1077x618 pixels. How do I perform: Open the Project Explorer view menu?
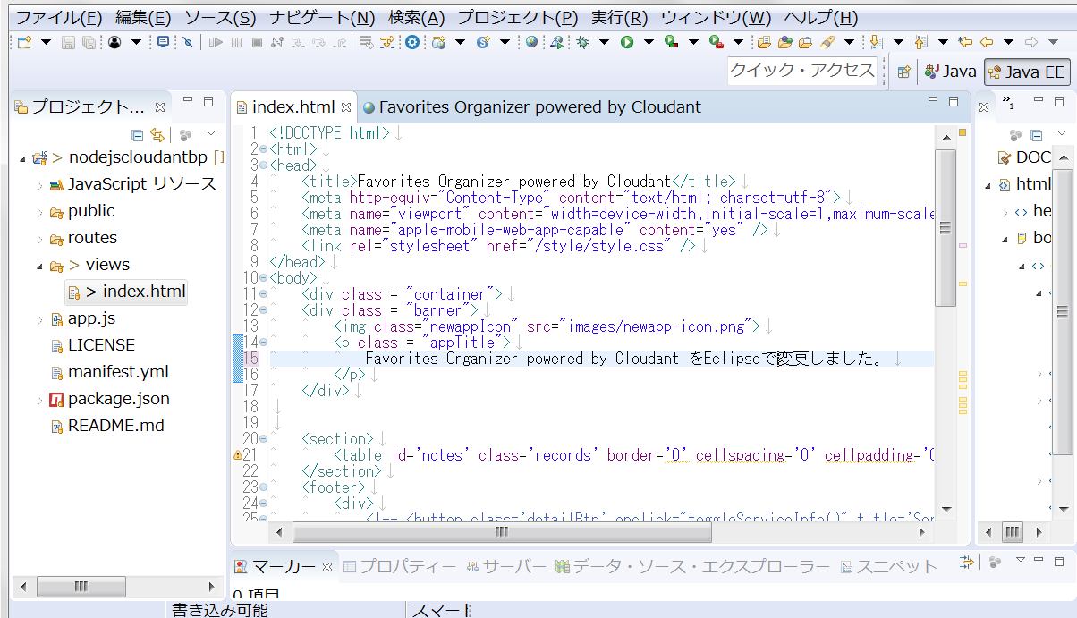[211, 134]
